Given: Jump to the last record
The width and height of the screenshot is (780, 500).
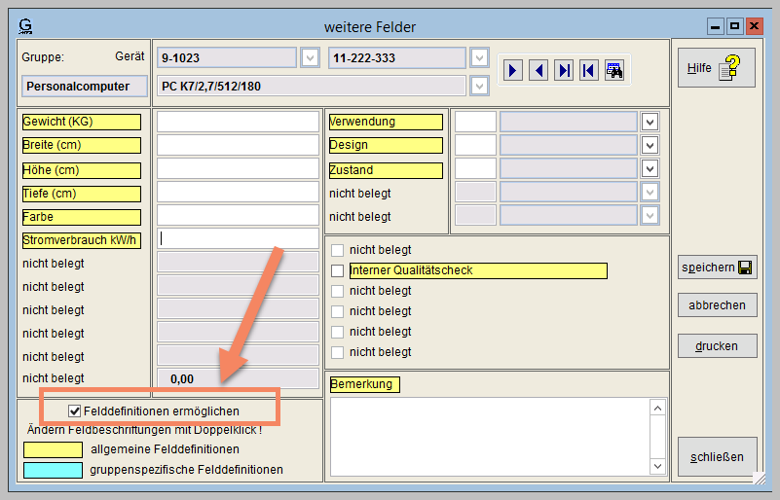Looking at the screenshot, I should (564, 70).
